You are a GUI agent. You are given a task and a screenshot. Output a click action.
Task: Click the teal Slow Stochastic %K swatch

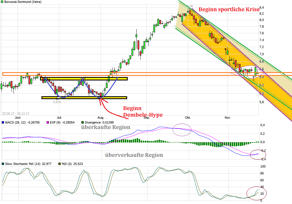[3, 164]
